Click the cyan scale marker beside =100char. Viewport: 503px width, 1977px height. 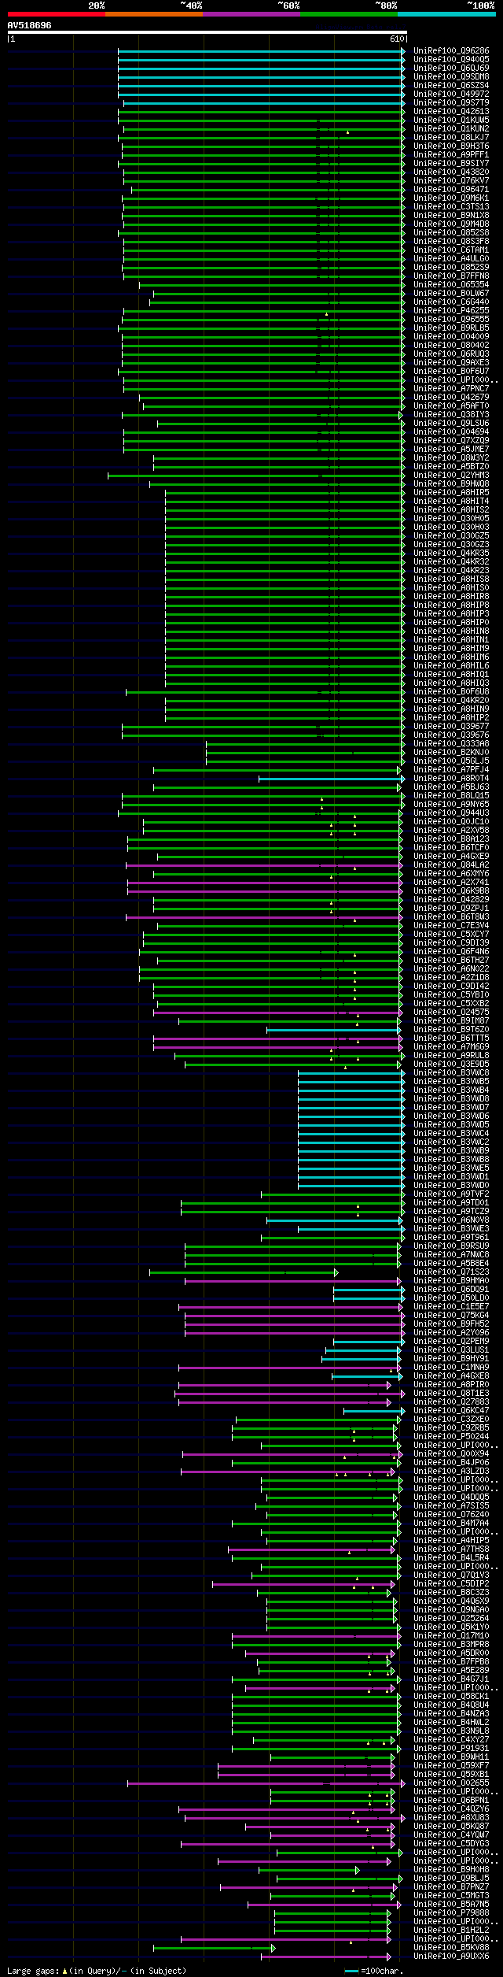(x=352, y=1971)
